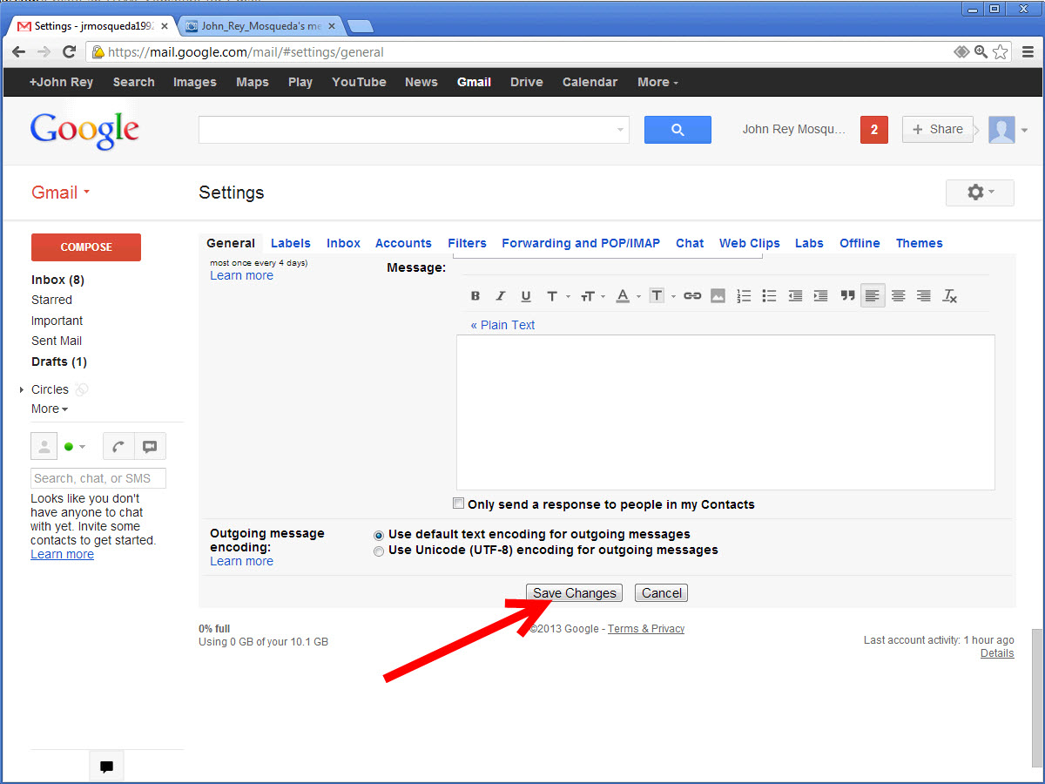The image size is (1045, 784).
Task: Go back using browser back arrow
Action: (x=19, y=52)
